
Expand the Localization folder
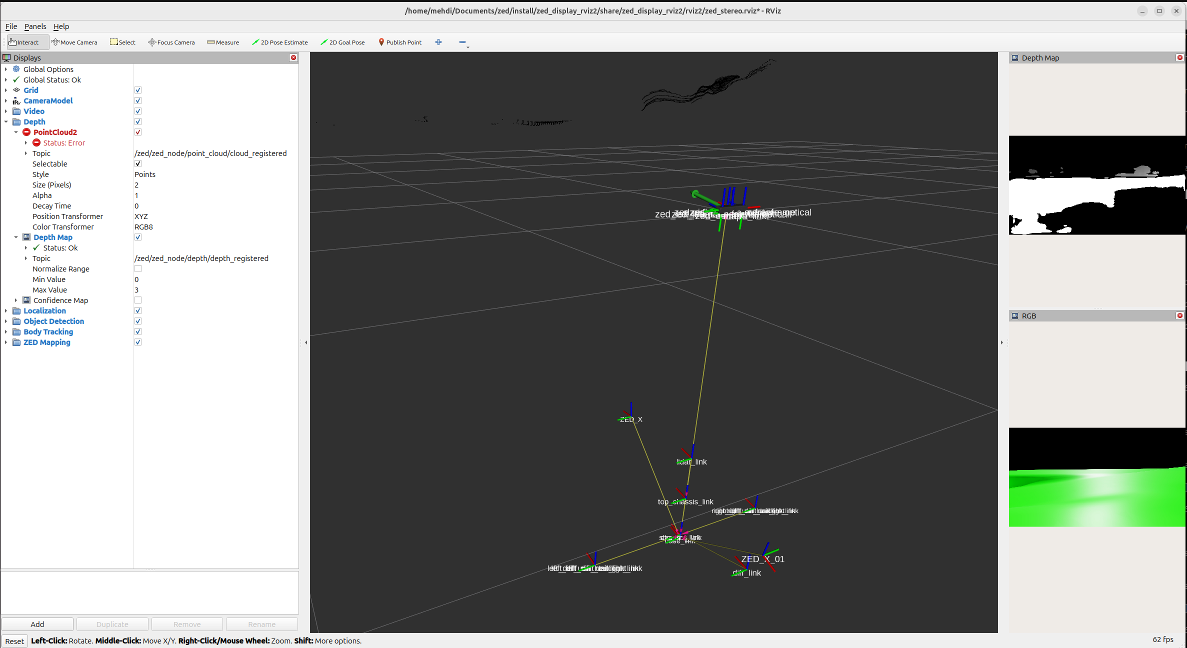tap(6, 311)
